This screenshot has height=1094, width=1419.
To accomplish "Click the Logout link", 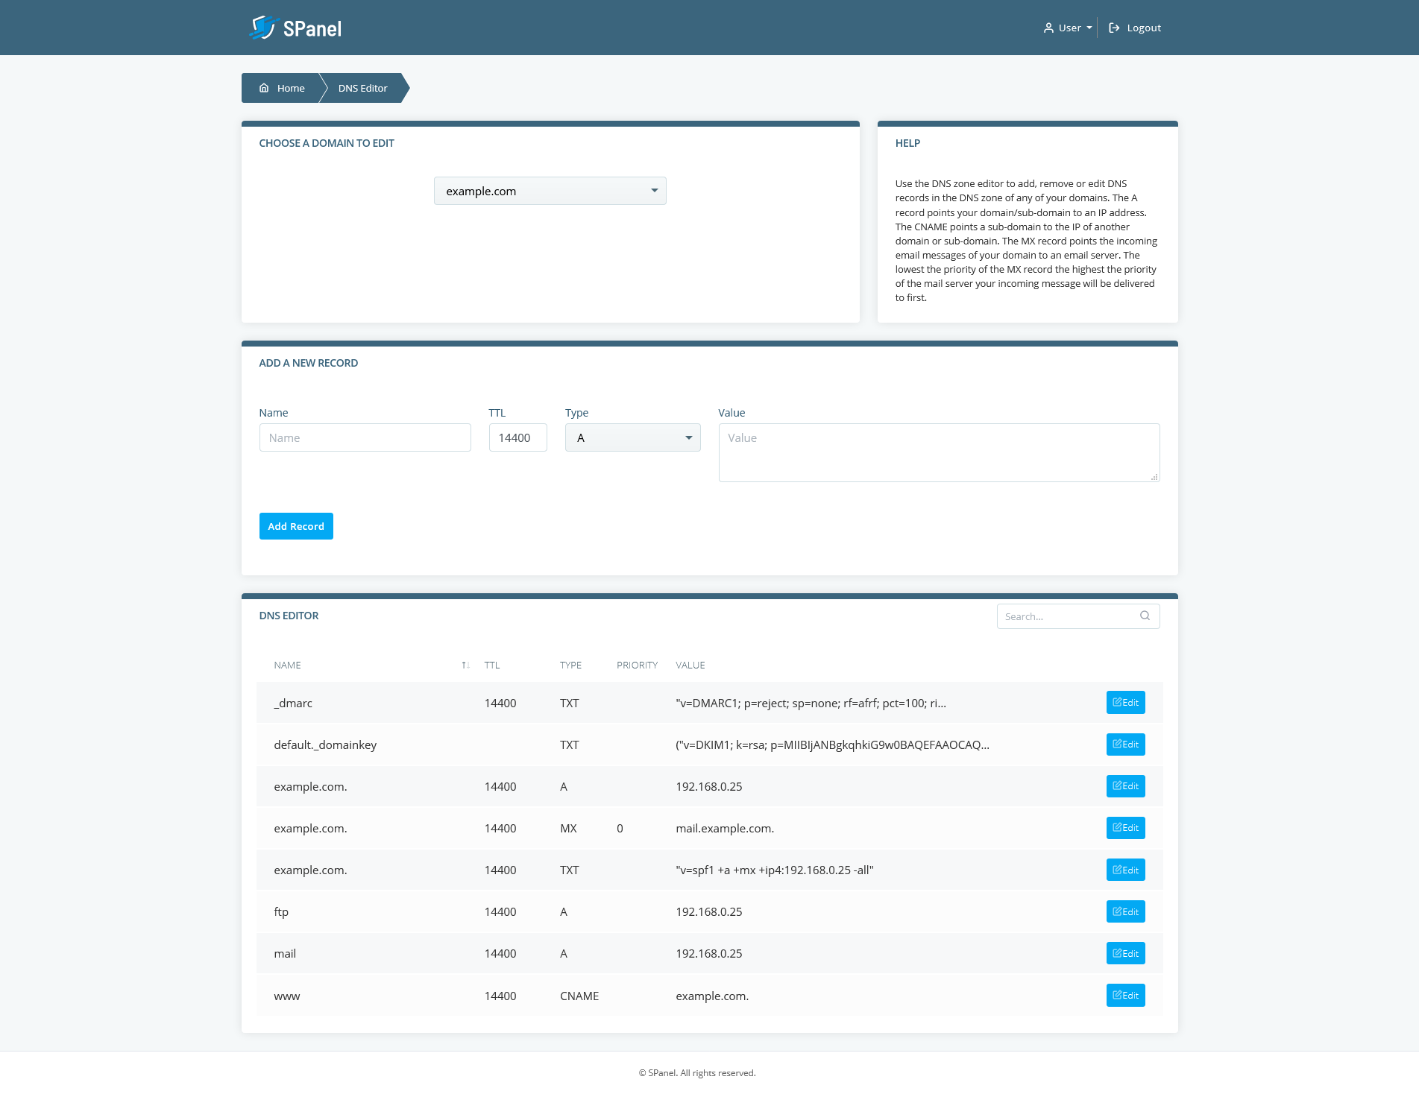I will point(1135,28).
